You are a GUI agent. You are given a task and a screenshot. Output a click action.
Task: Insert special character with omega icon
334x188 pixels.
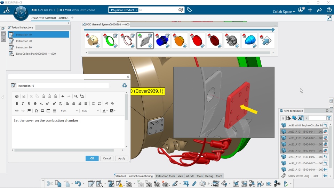point(36,111)
